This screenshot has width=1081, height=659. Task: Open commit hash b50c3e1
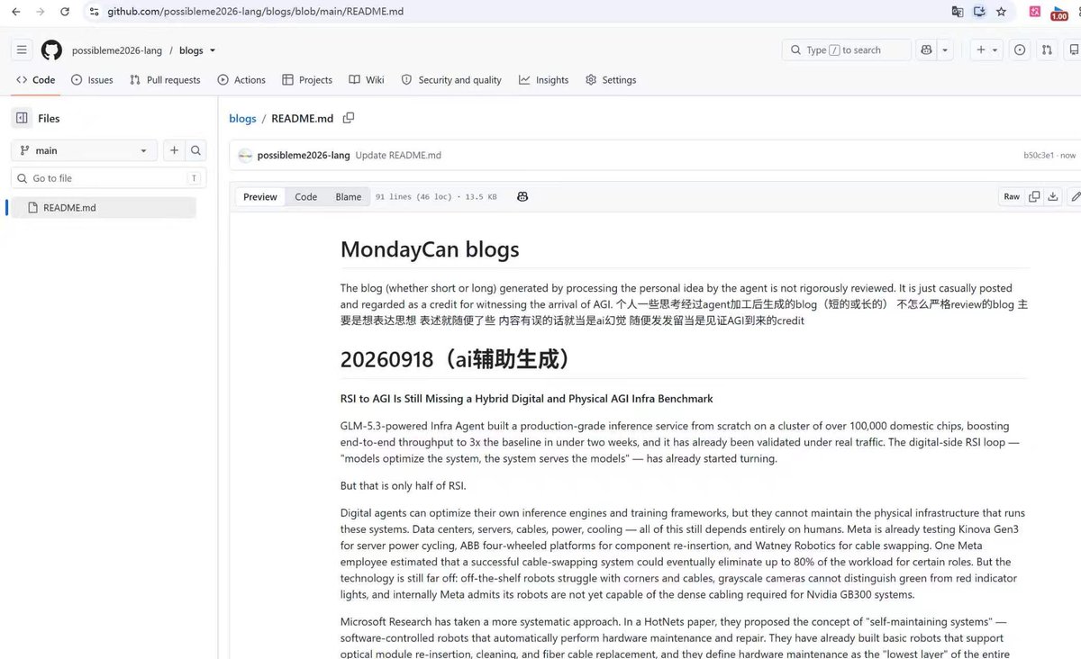1039,156
